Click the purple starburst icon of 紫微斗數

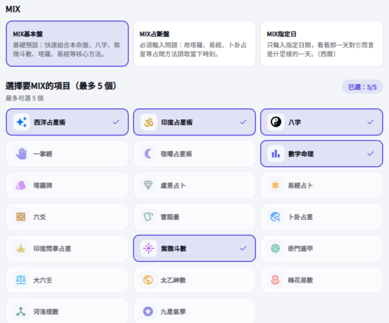[148, 248]
